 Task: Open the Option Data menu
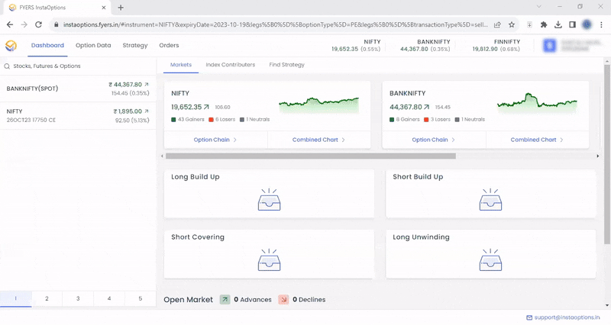click(x=93, y=46)
